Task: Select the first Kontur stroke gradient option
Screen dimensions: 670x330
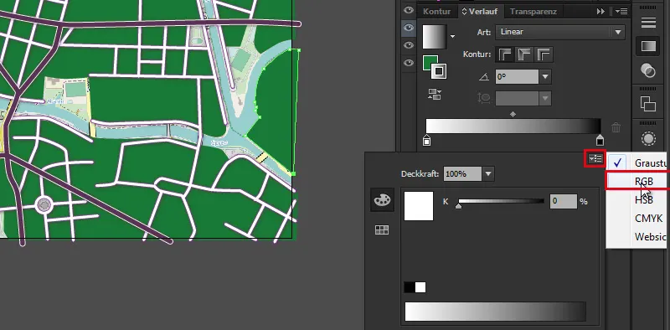Action: (x=505, y=54)
